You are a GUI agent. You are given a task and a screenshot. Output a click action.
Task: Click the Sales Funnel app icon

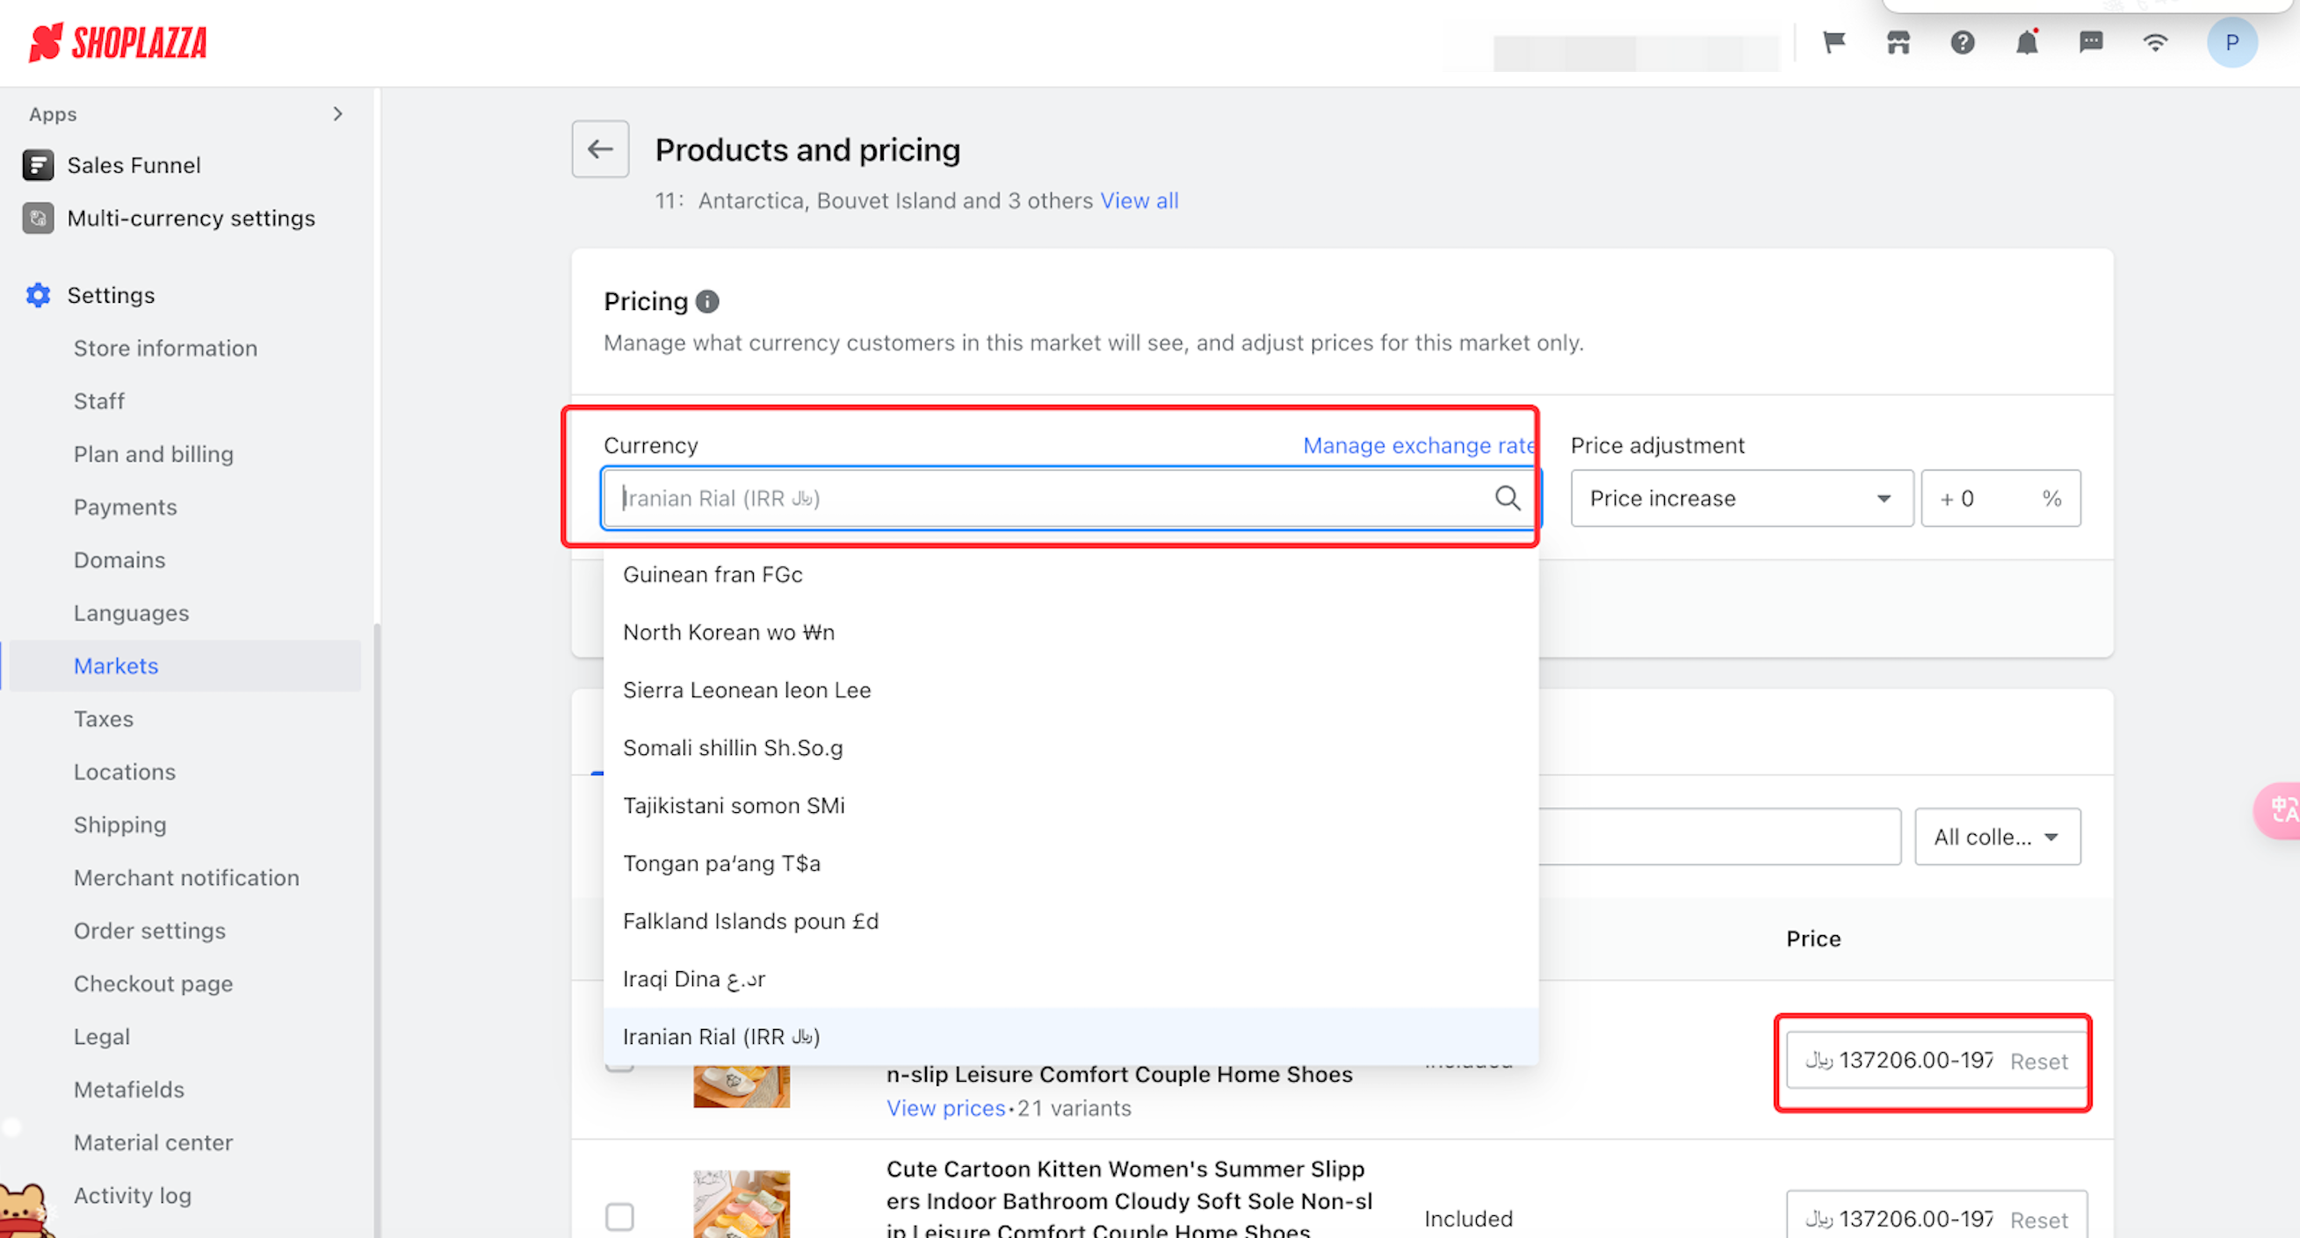coord(38,165)
